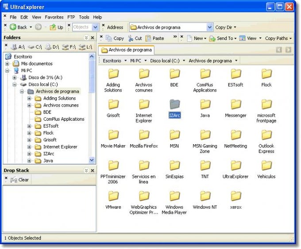Open the File menu
This screenshot has width=301, height=249.
coord(13,17)
